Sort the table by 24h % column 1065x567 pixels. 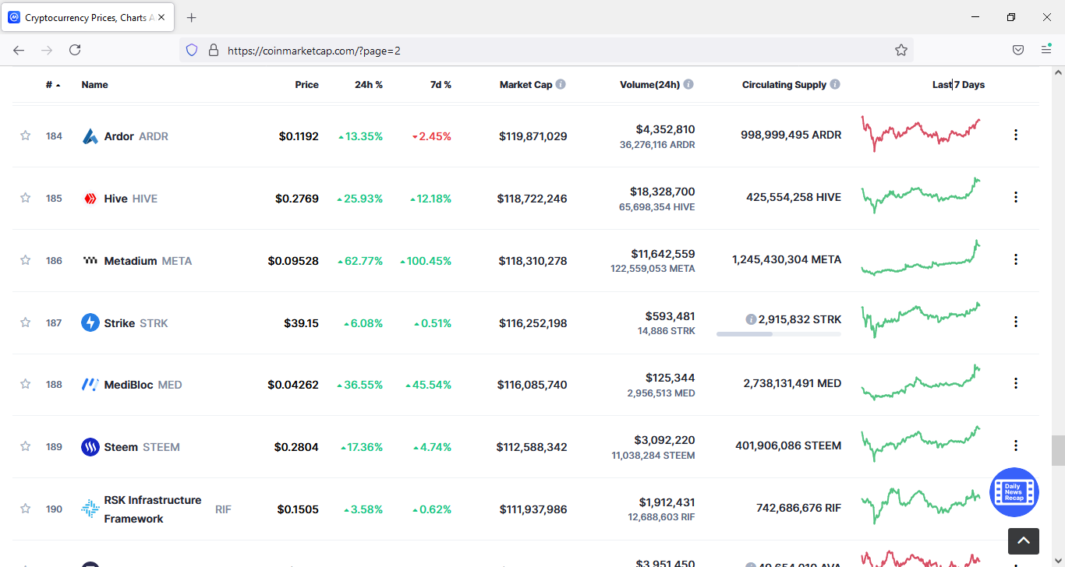click(368, 85)
